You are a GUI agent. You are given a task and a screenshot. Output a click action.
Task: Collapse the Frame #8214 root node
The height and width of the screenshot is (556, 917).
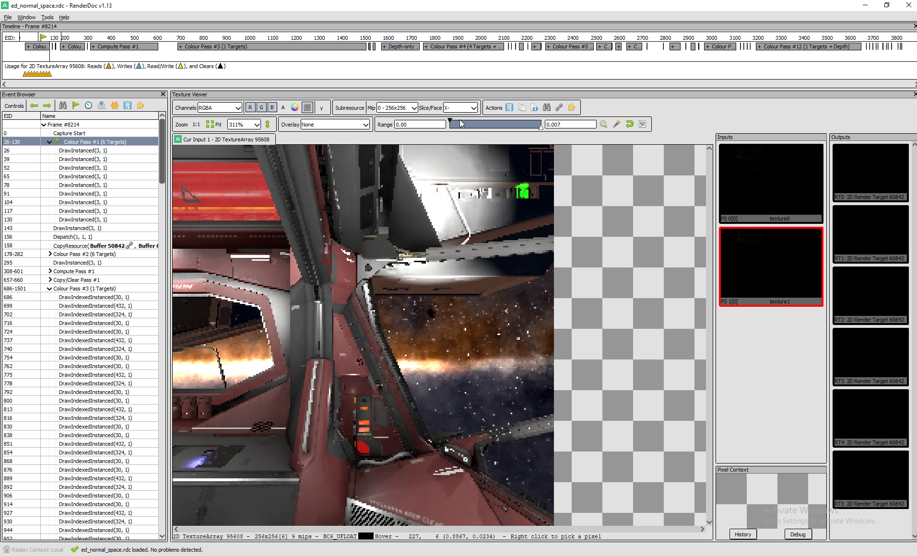(x=44, y=125)
